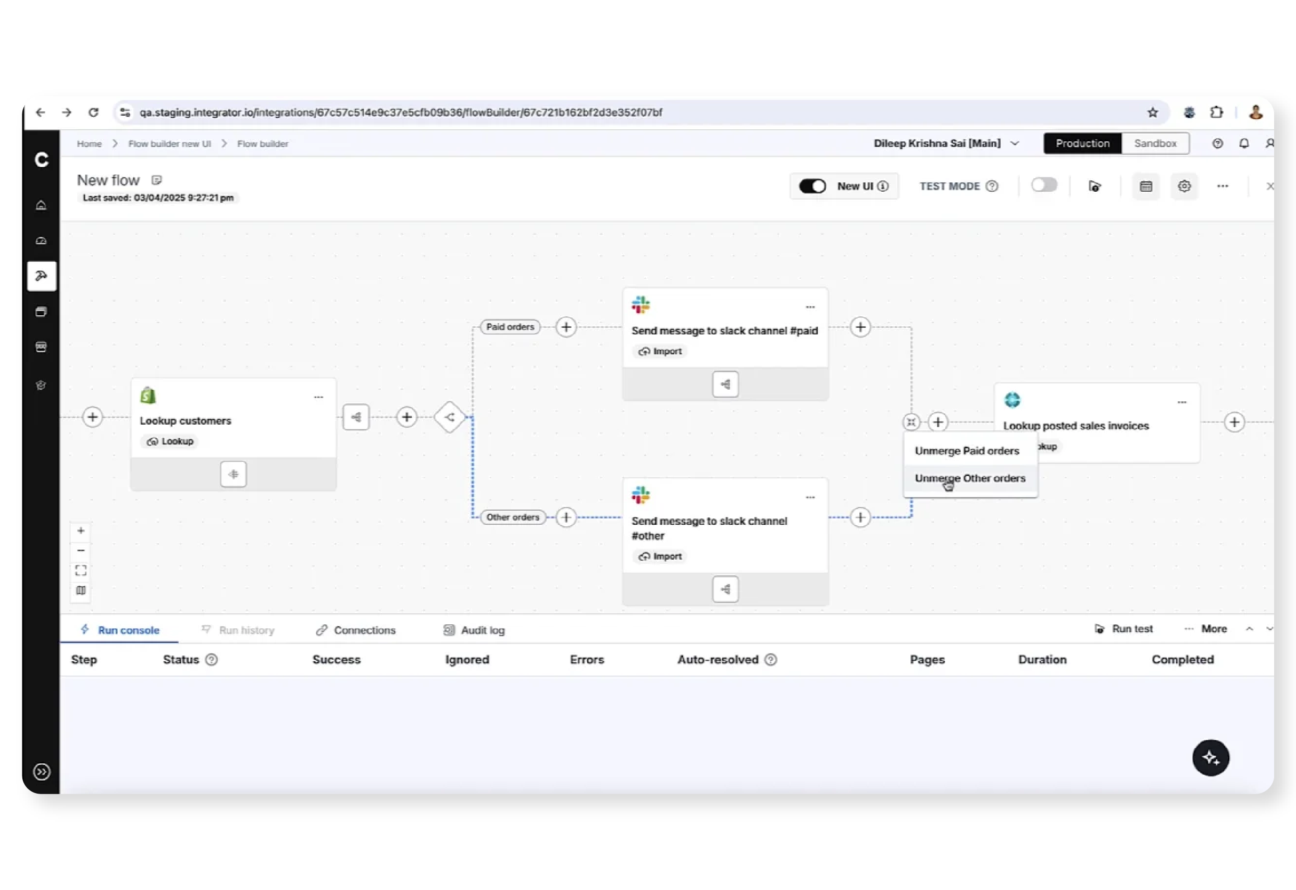Open flow schedule calendar icon

(x=1145, y=186)
